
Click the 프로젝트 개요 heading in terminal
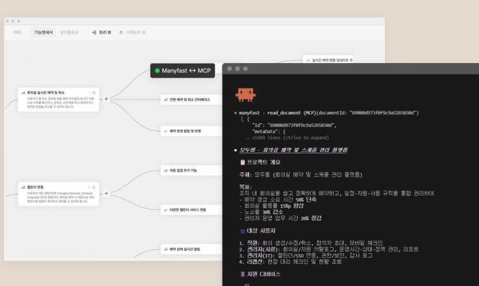pos(263,162)
